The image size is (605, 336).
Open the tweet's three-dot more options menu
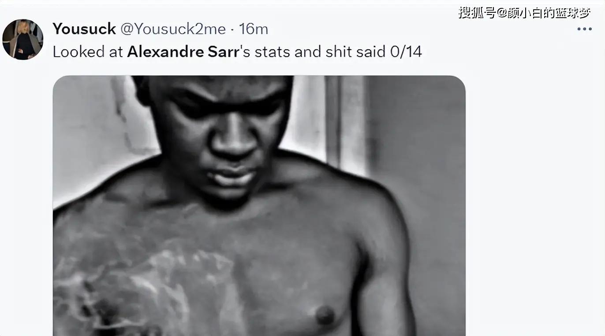pos(584,29)
